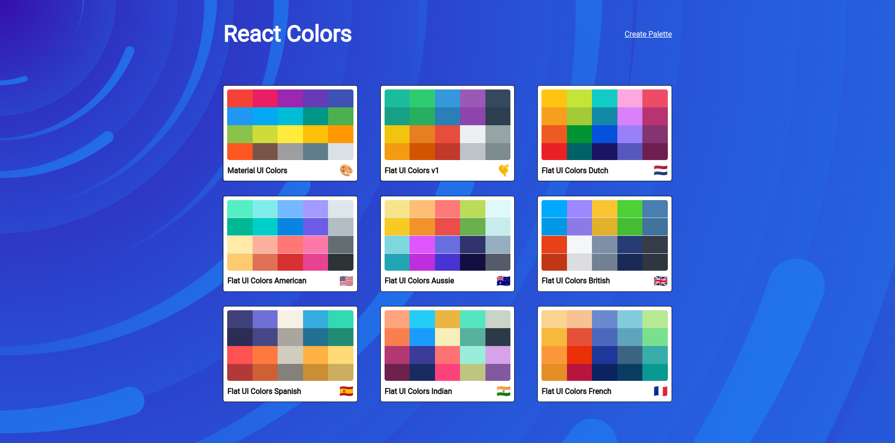Viewport: 895px width, 443px height.
Task: Open the Flat UI Colors Aussie title
Action: click(x=419, y=281)
